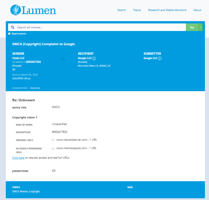The image size is (209, 200).
Task: Open info icon next to submitter Google LLC
Action: click(160, 58)
